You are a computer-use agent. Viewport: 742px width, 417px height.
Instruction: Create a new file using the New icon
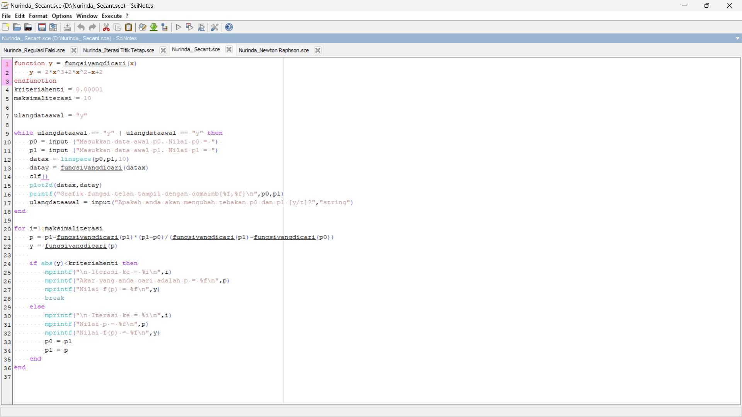(5, 27)
